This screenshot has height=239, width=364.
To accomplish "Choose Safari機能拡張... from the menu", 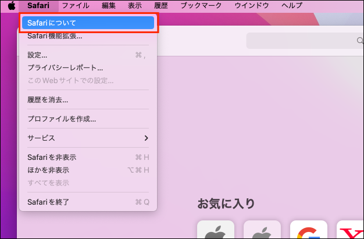I will [88, 36].
